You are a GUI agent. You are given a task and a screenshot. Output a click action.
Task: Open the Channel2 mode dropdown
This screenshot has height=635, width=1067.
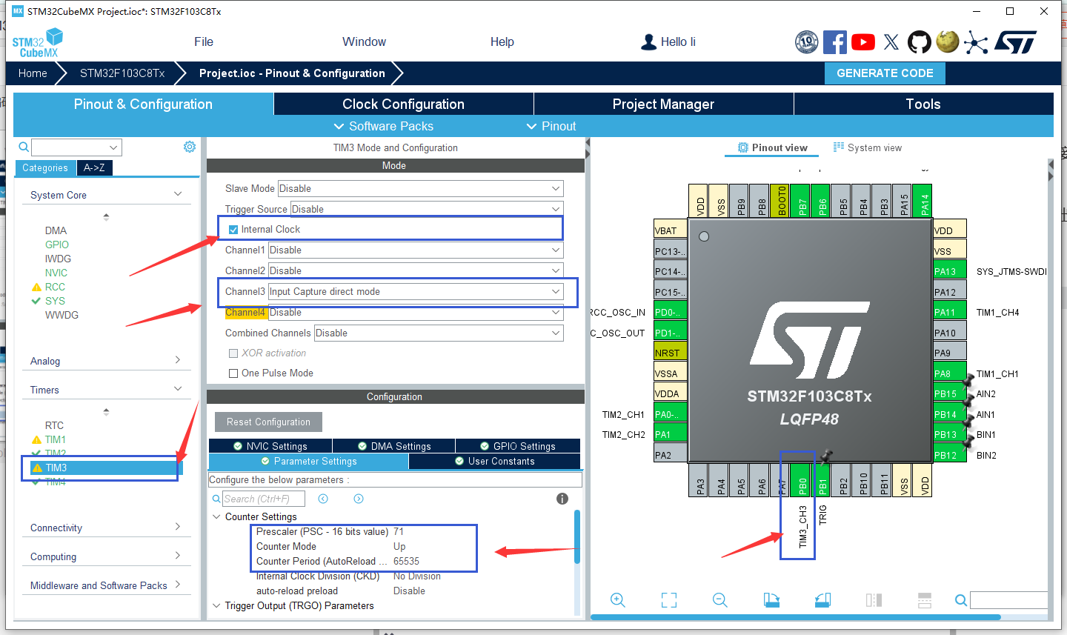click(x=416, y=271)
